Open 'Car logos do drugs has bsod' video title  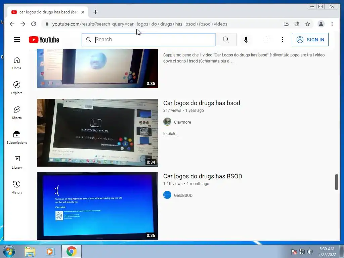coord(202,103)
